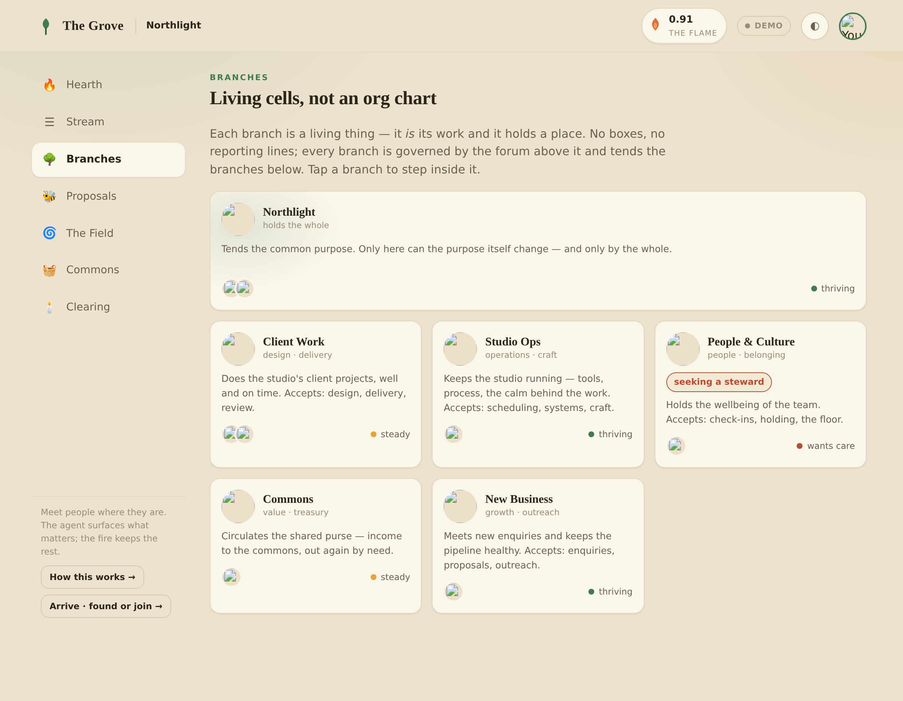Image resolution: width=903 pixels, height=701 pixels.
Task: Click the "people · belonging" subtitle
Action: click(x=746, y=355)
